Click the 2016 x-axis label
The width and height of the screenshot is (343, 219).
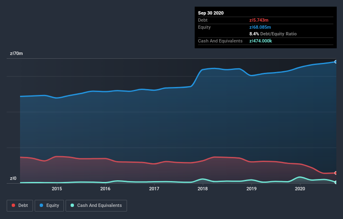pos(105,189)
